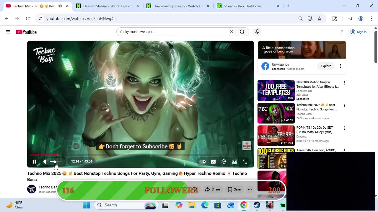Launch Microsoft Edge from the taskbar
Image resolution: width=378 pixels, height=212 pixels.
(205, 205)
